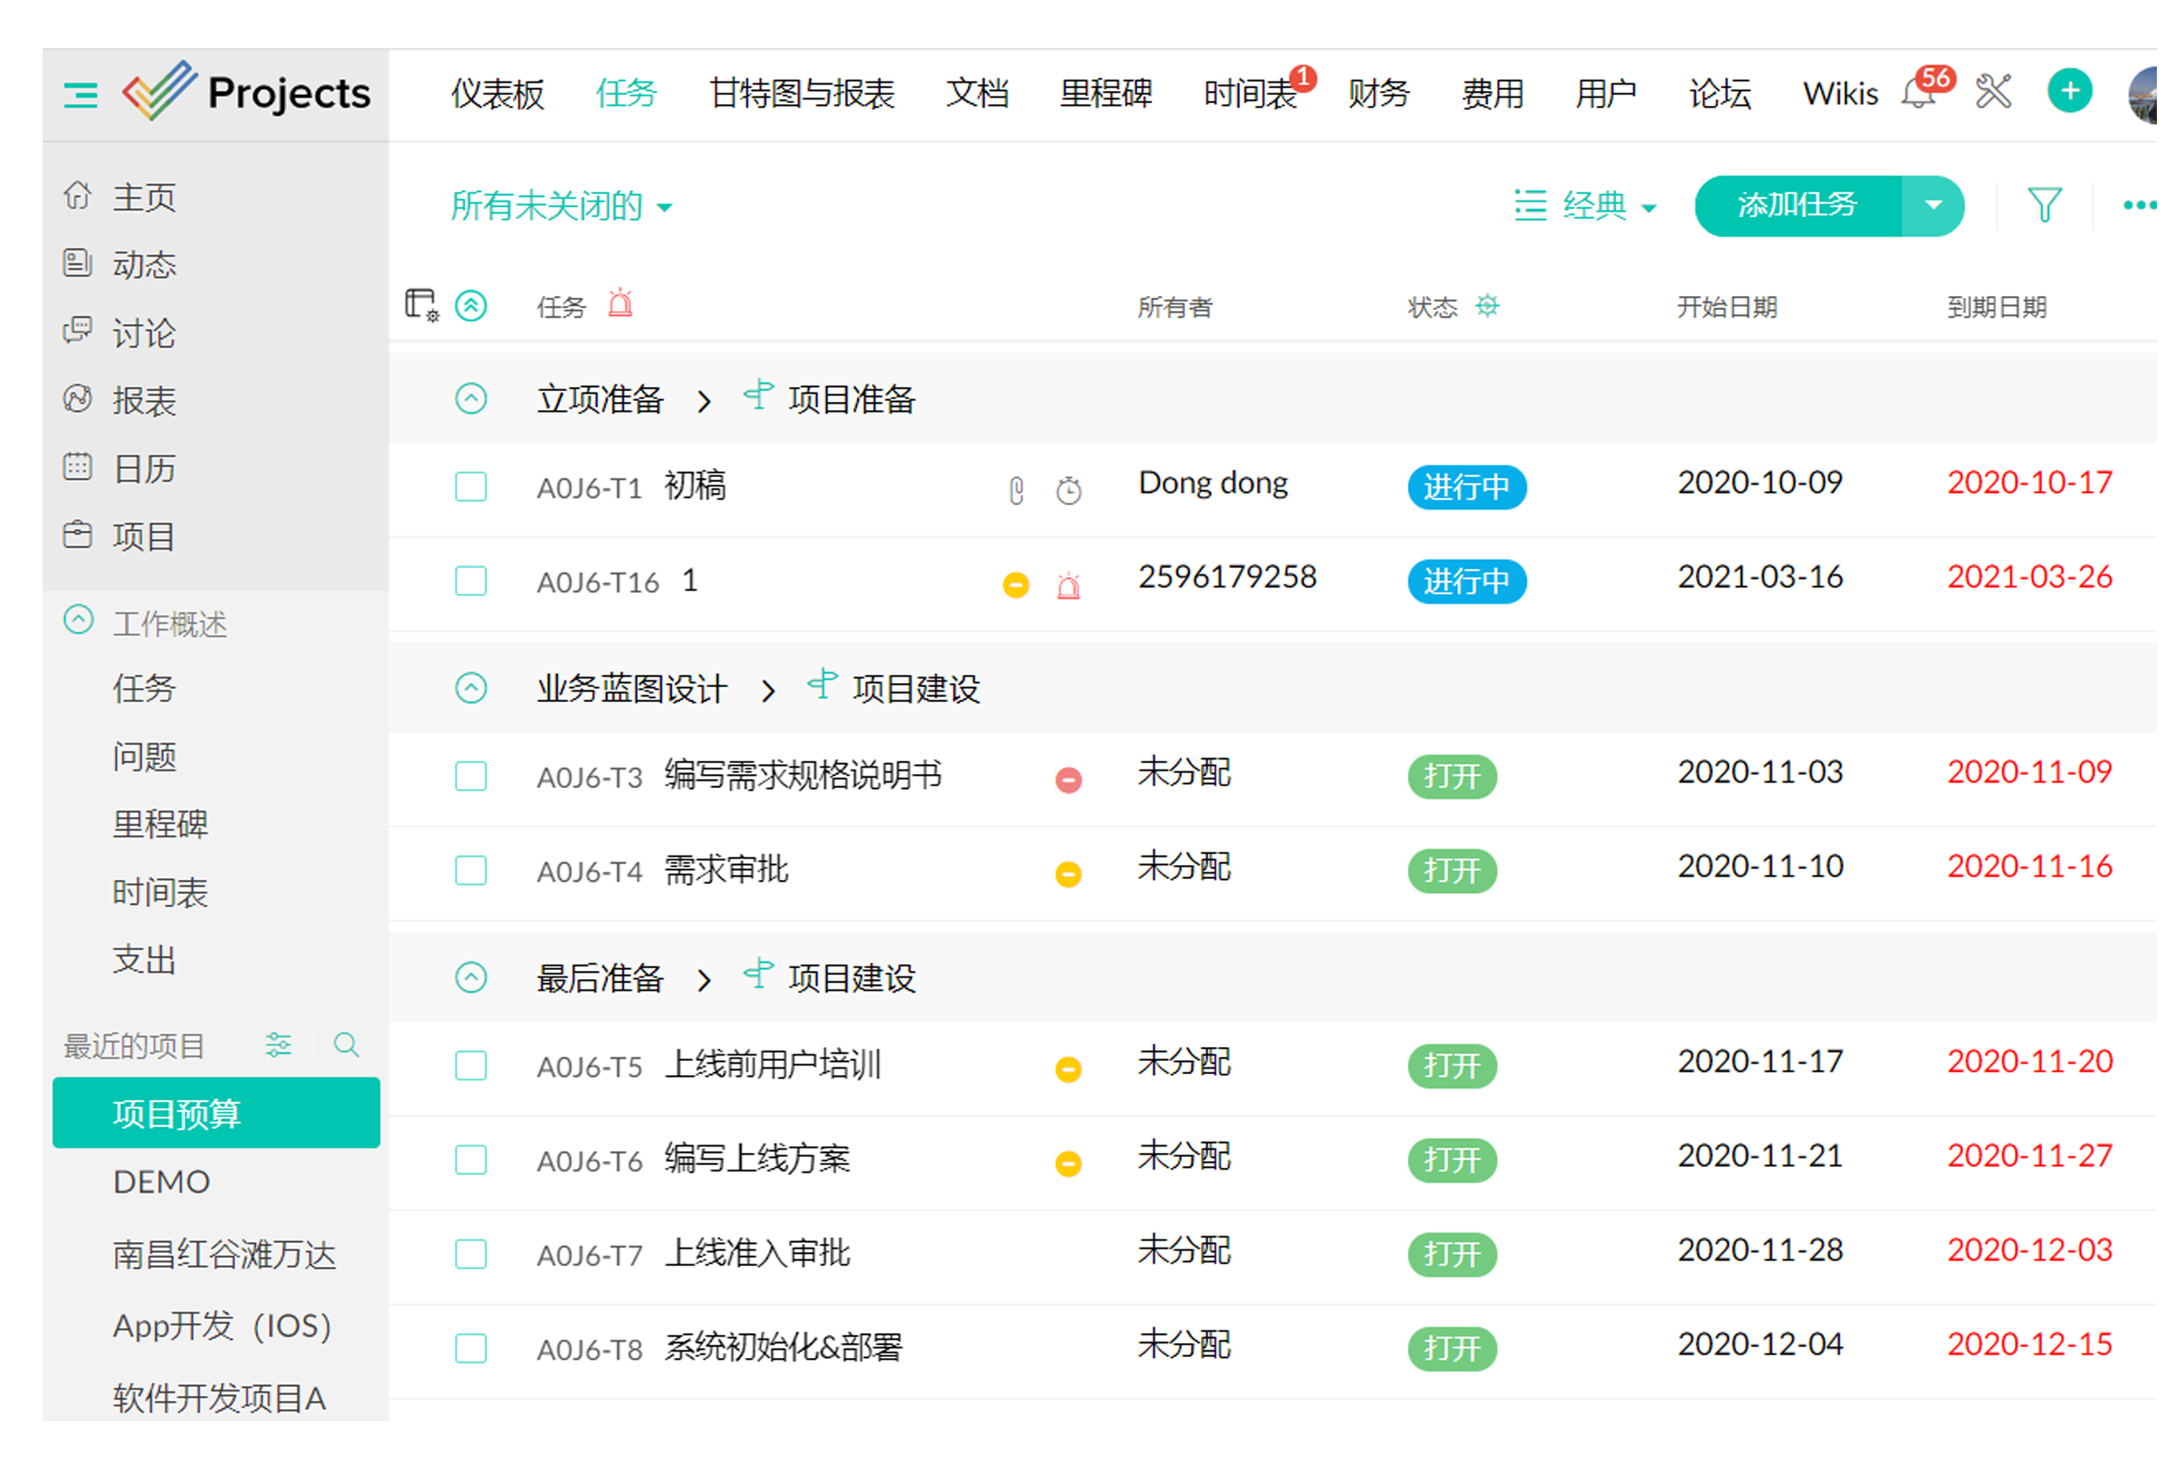Viewport: 2181px width, 1475px height.
Task: Open the DEMO project link in sidebar
Action: pyautogui.click(x=161, y=1182)
